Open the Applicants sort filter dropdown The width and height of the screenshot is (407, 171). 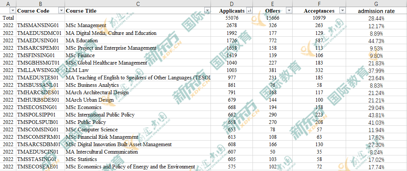(x=249, y=11)
